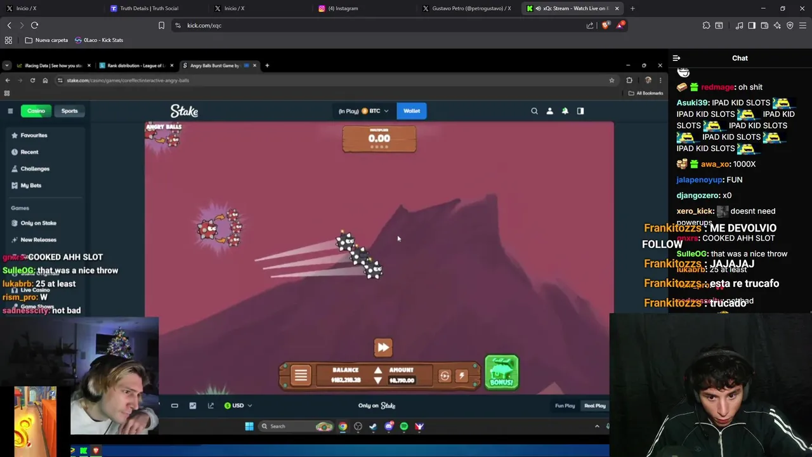Switch to the Sports tab on Stake
This screenshot has width=812, height=457.
point(69,111)
